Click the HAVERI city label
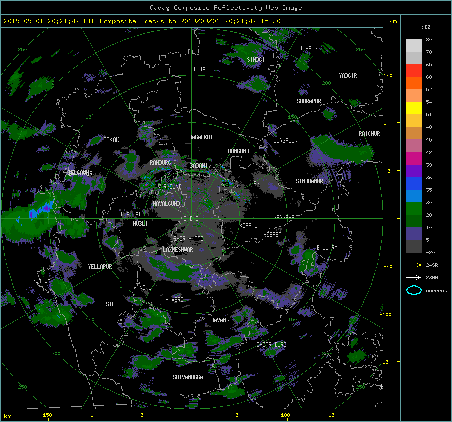Viewport: 452px width, 422px height. pos(174,300)
